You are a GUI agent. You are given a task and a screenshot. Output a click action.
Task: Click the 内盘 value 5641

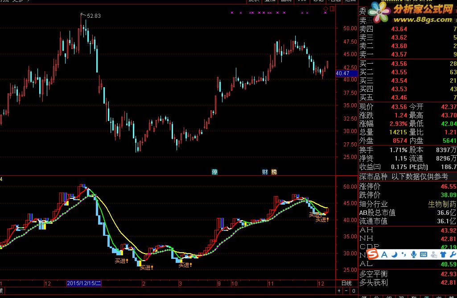click(x=449, y=141)
